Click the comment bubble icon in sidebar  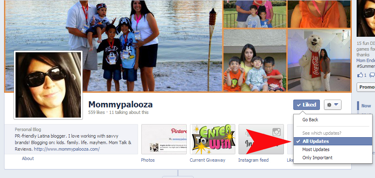(x=372, y=75)
